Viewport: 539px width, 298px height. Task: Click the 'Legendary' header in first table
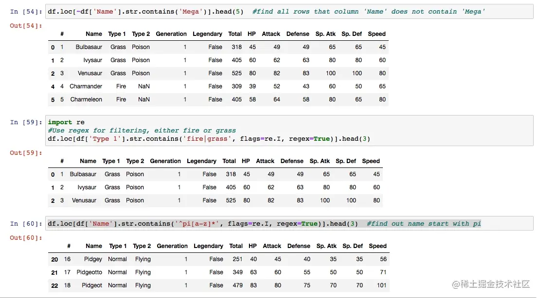pyautogui.click(x=207, y=34)
